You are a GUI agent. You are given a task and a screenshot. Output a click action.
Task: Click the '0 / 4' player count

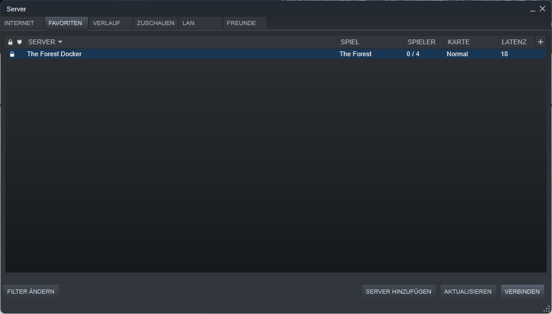413,54
